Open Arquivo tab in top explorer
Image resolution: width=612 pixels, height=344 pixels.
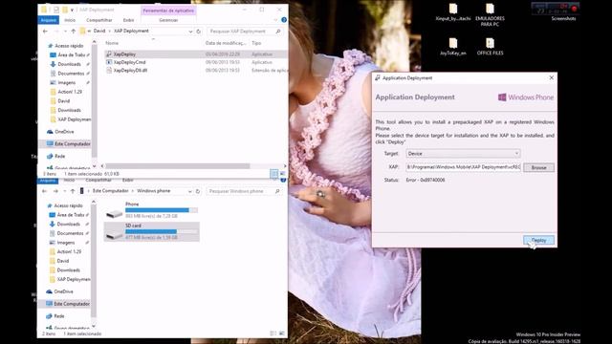click(49, 20)
